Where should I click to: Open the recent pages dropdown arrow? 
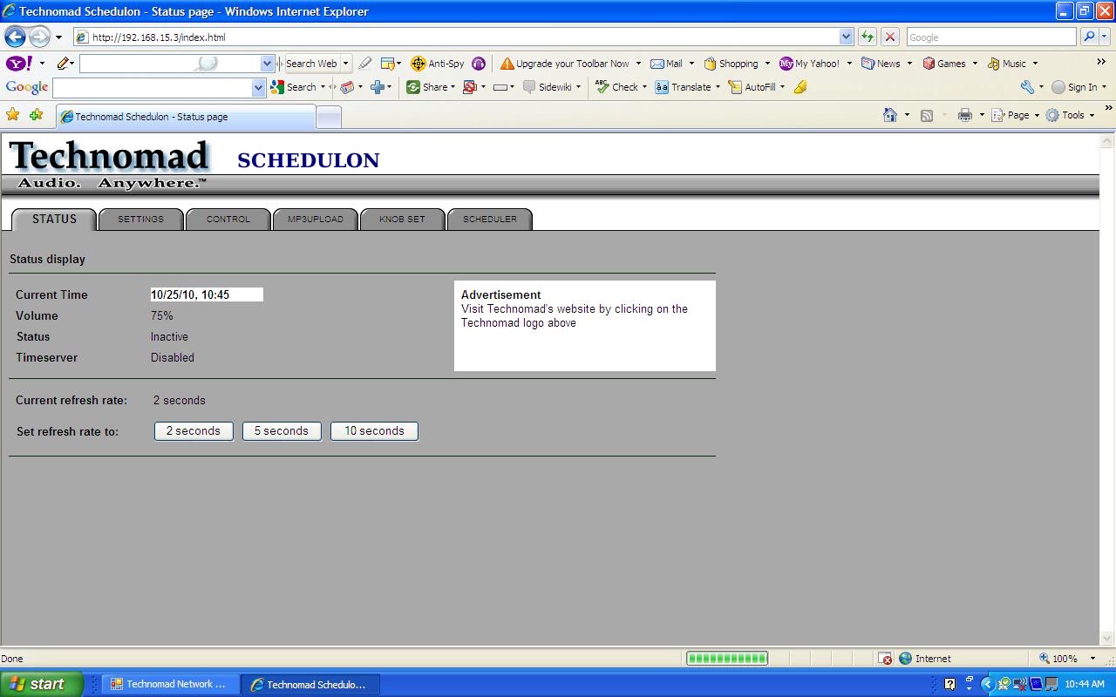click(58, 37)
